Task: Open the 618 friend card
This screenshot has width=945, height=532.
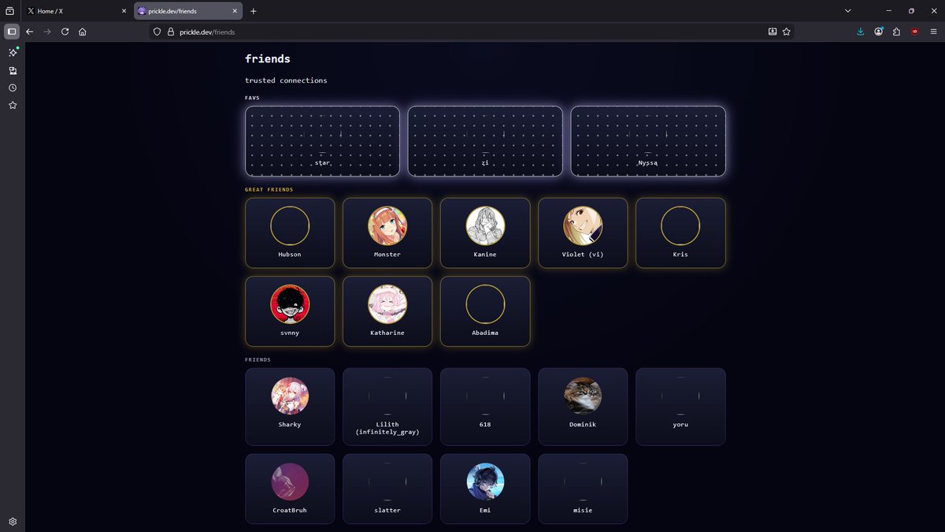Action: pyautogui.click(x=485, y=407)
